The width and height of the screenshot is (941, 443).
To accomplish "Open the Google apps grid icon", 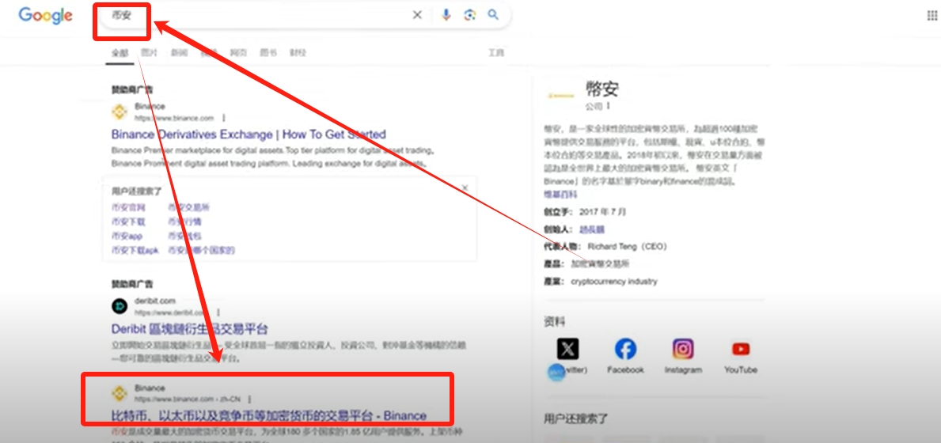I will 933,15.
